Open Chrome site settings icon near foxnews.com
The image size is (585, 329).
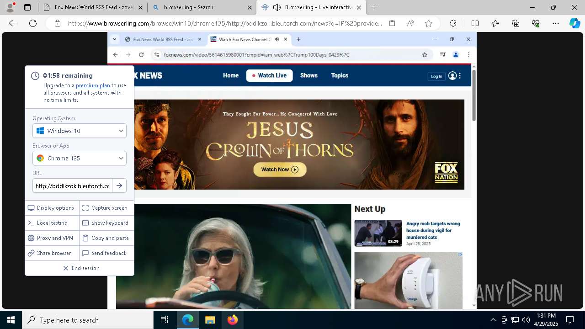pyautogui.click(x=157, y=55)
